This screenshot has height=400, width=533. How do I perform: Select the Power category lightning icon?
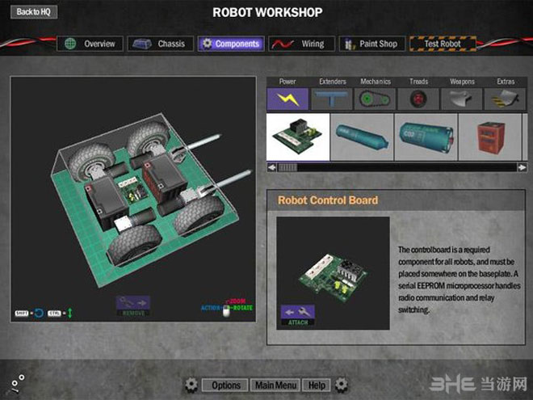[x=287, y=99]
